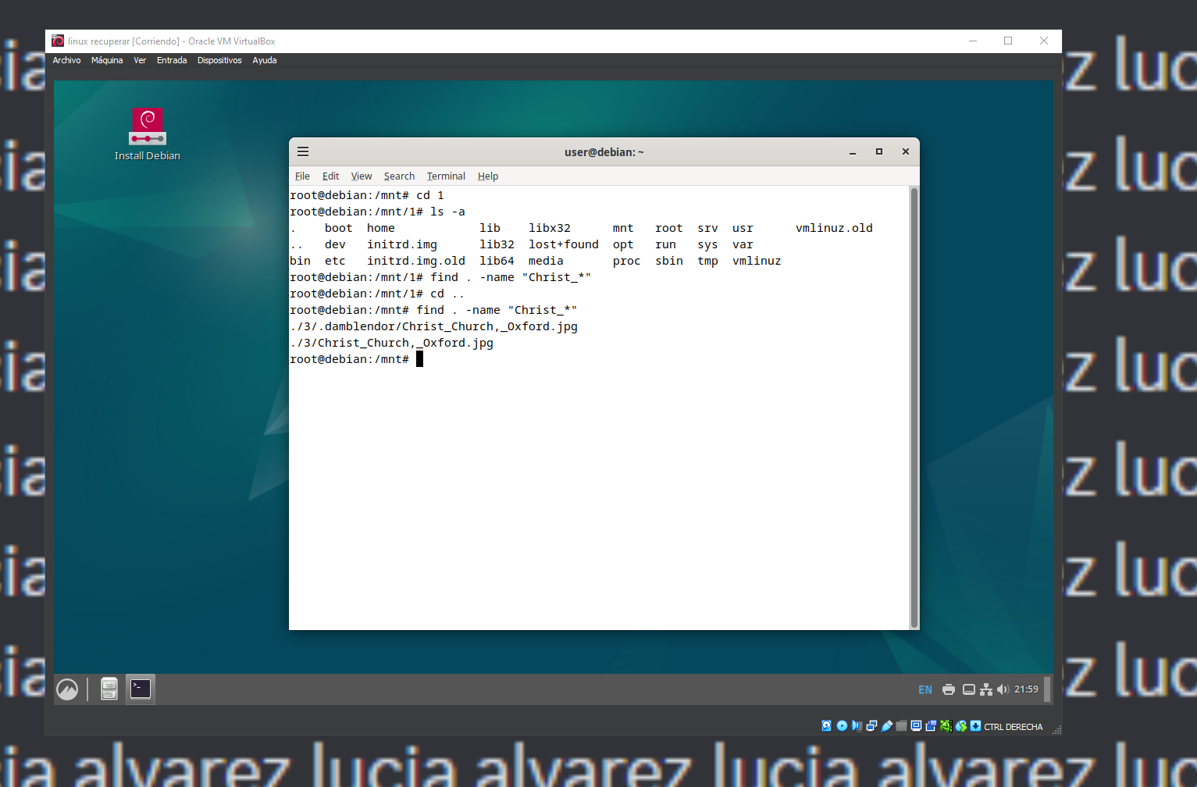Screen dimensions: 1197x787
Task: Open the file manager from the taskbar
Action: pos(109,689)
